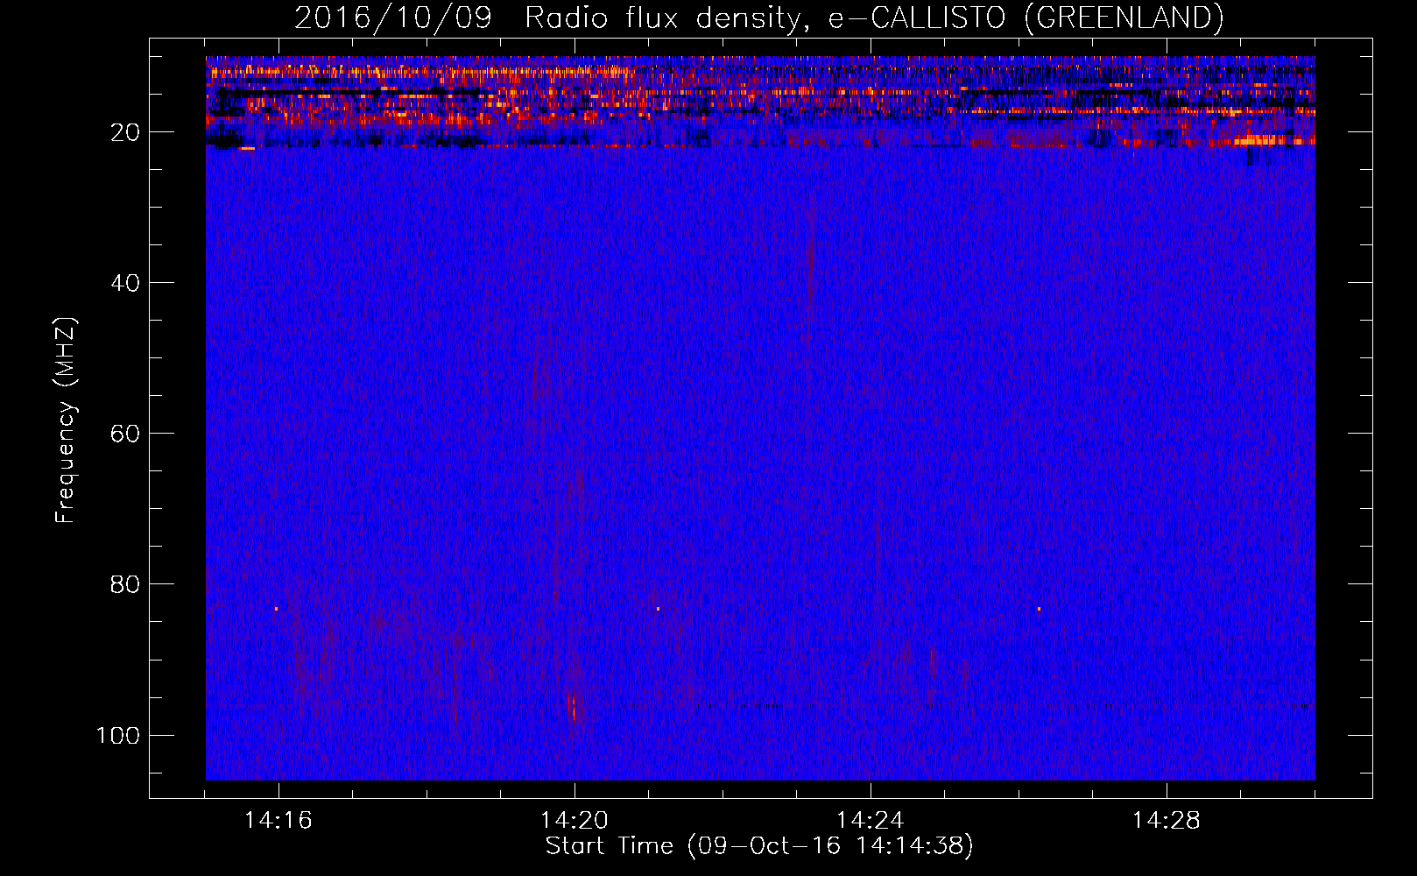The image size is (1417, 876).
Task: Click the plot title '2016/10/09 Radio flux density, e-CALLISTO (GREENLAND)'
Action: pyautogui.click(x=758, y=18)
